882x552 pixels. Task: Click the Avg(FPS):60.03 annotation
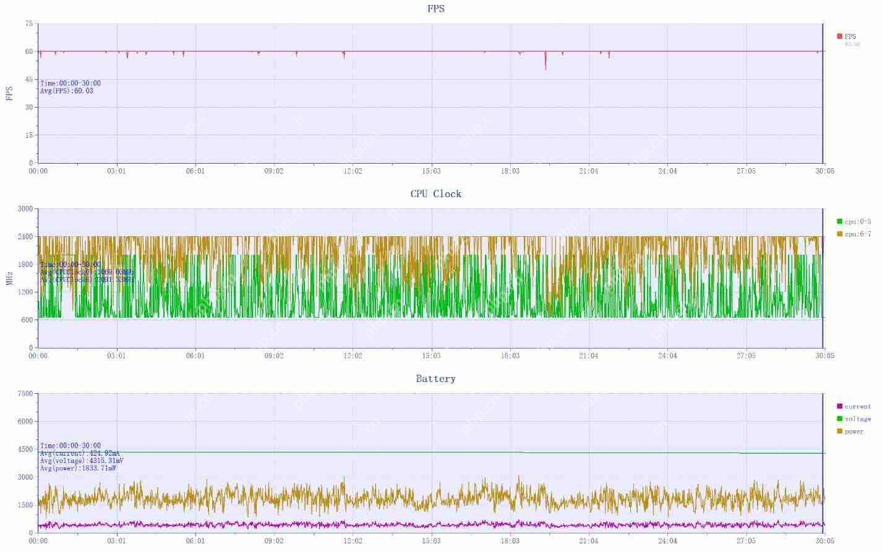coord(67,91)
